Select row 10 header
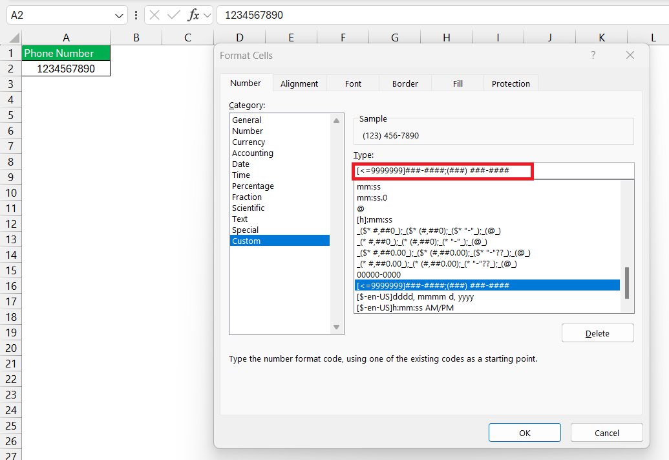The width and height of the screenshot is (669, 460). tap(11, 193)
